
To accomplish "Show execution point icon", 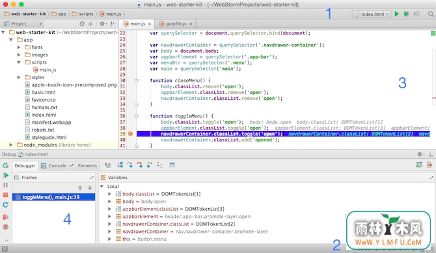I will [107, 165].
